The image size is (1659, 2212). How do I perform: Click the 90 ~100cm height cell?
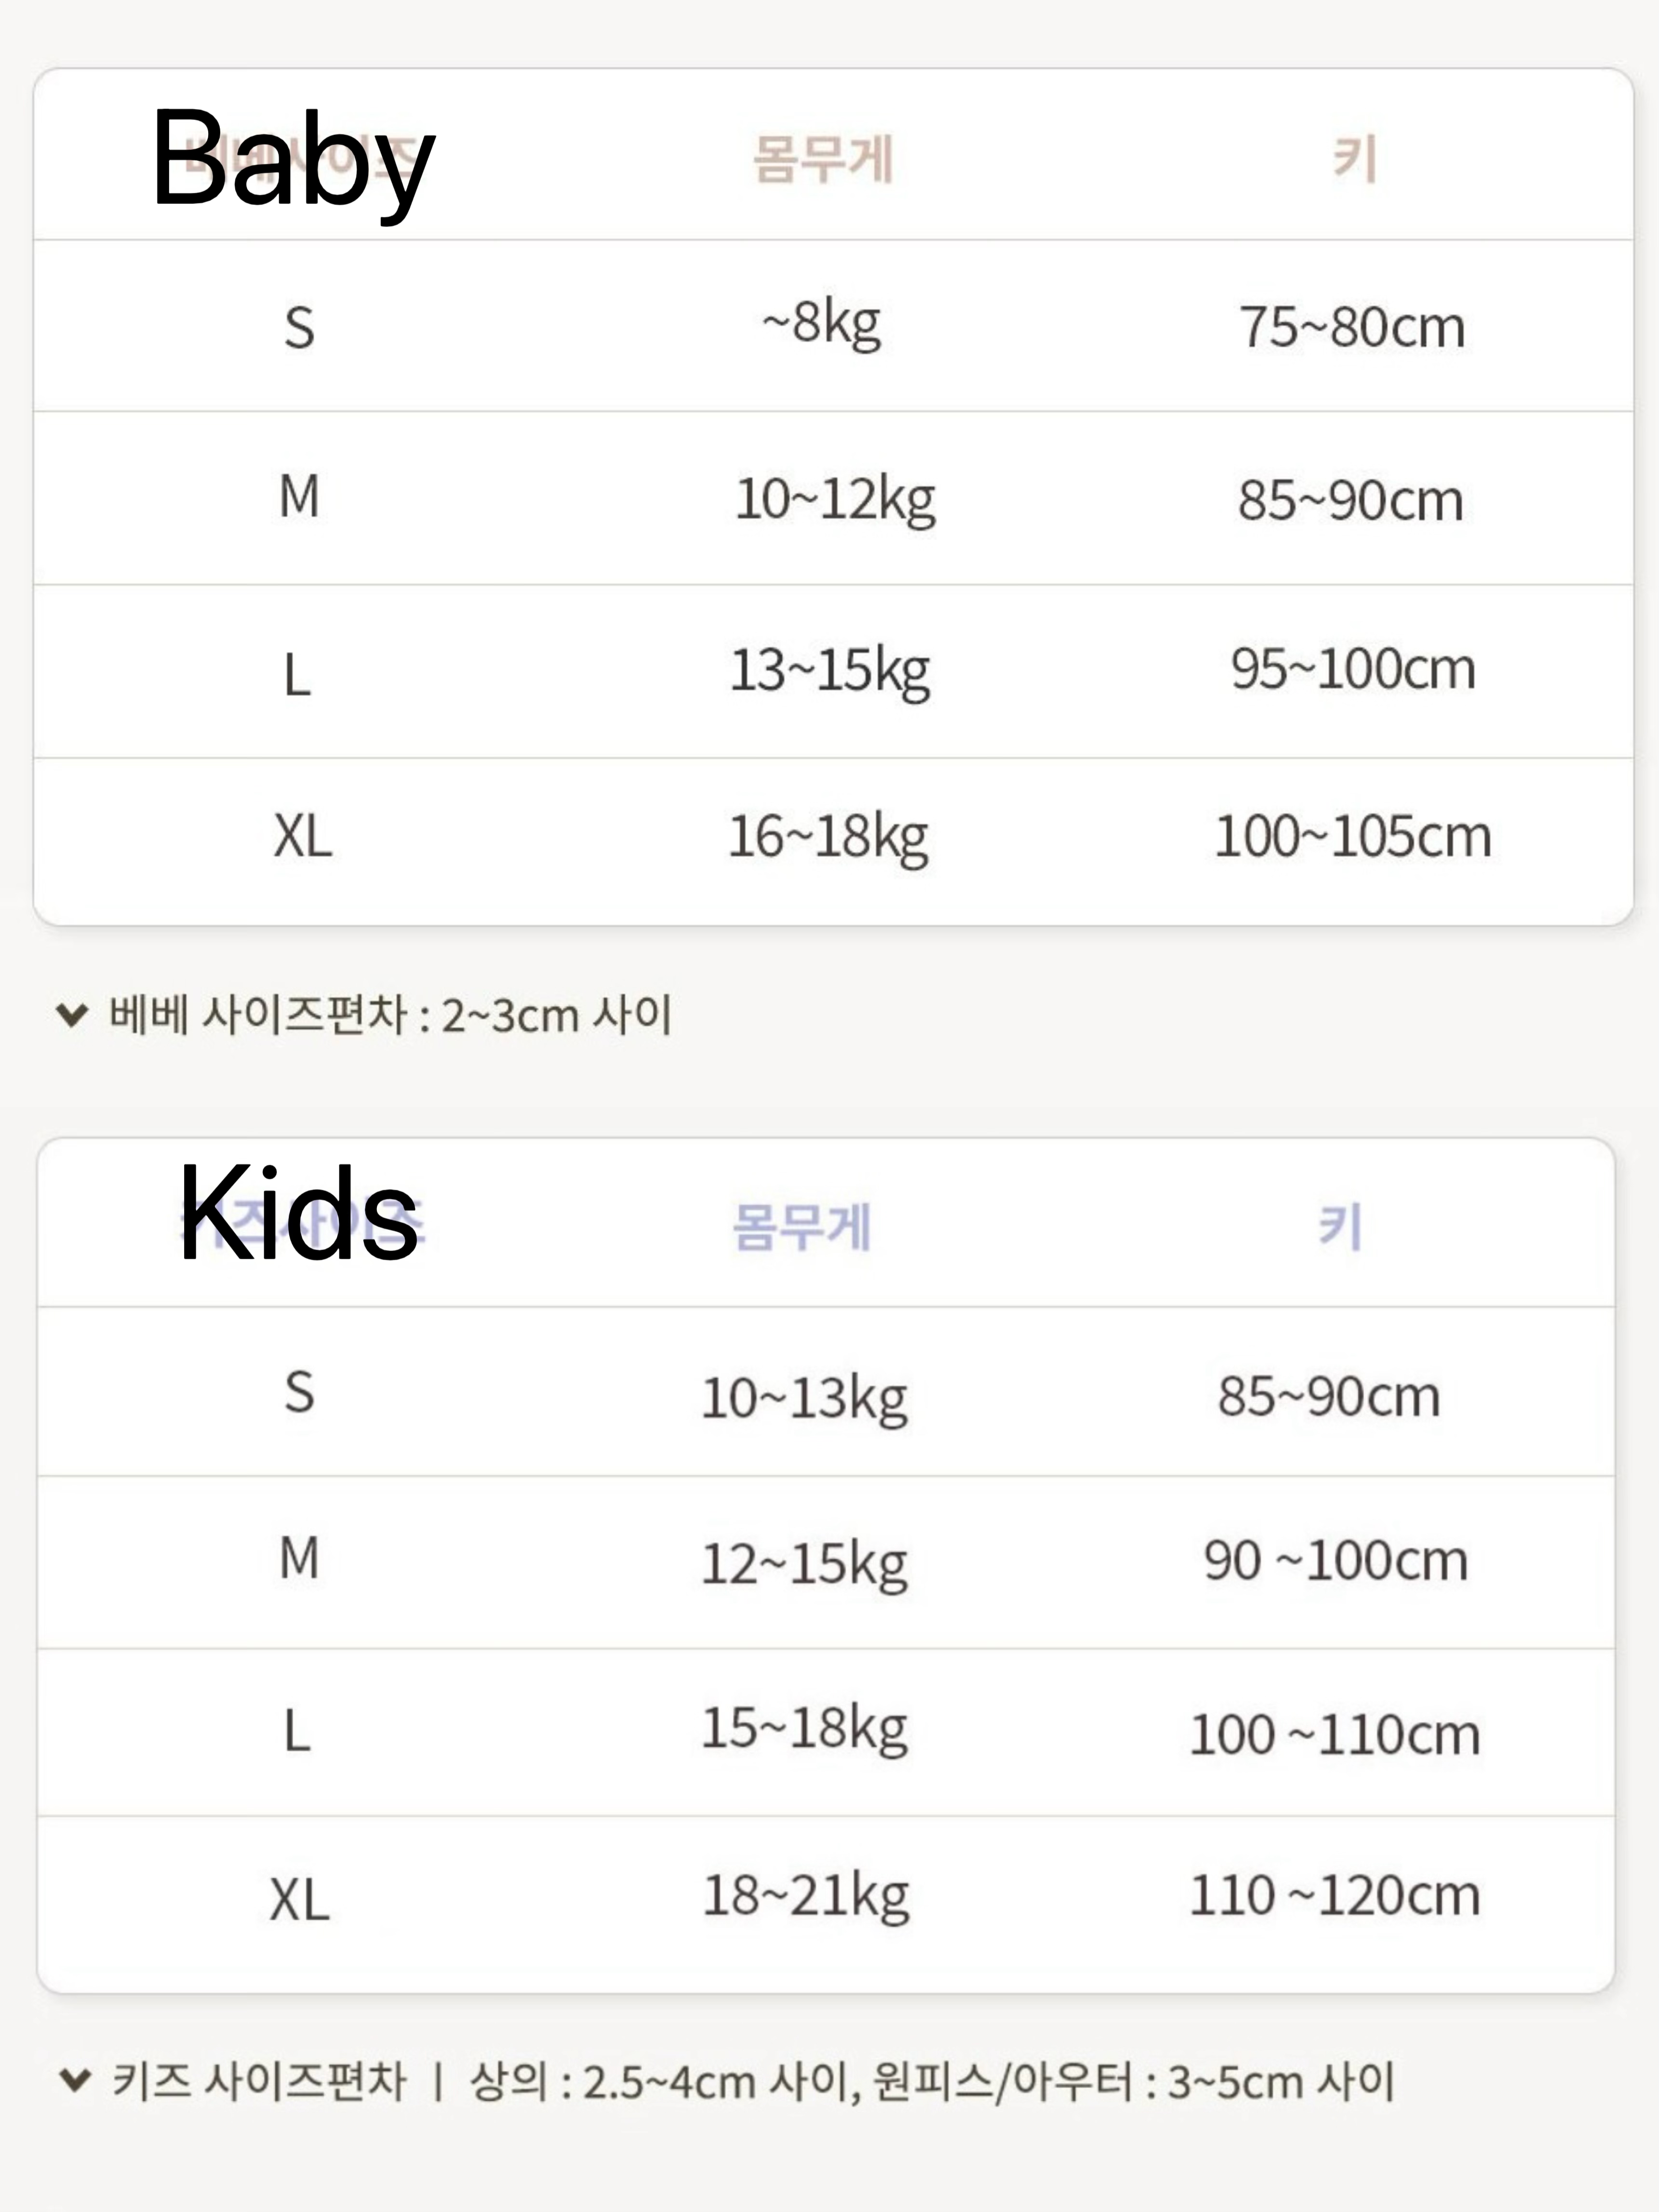1336,1560
